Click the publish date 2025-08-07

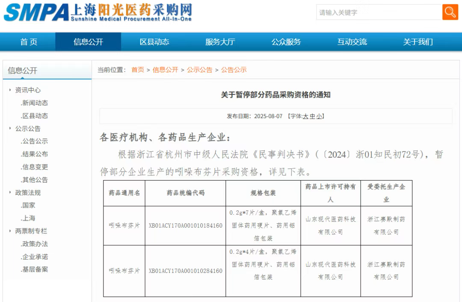point(268,116)
